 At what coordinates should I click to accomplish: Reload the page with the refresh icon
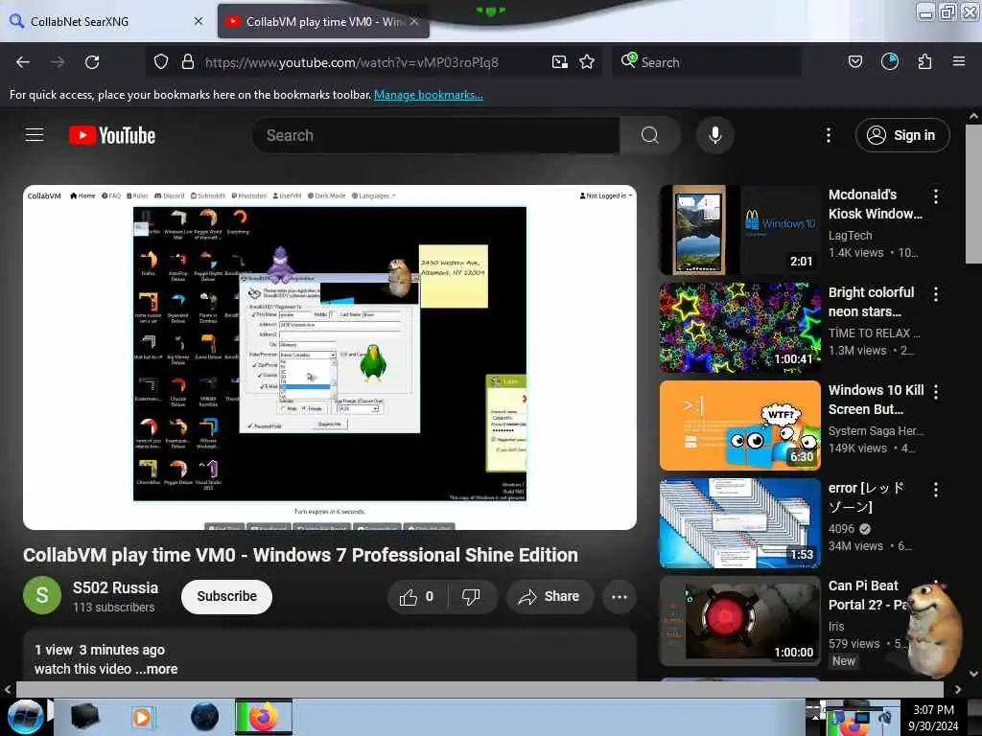pos(92,62)
